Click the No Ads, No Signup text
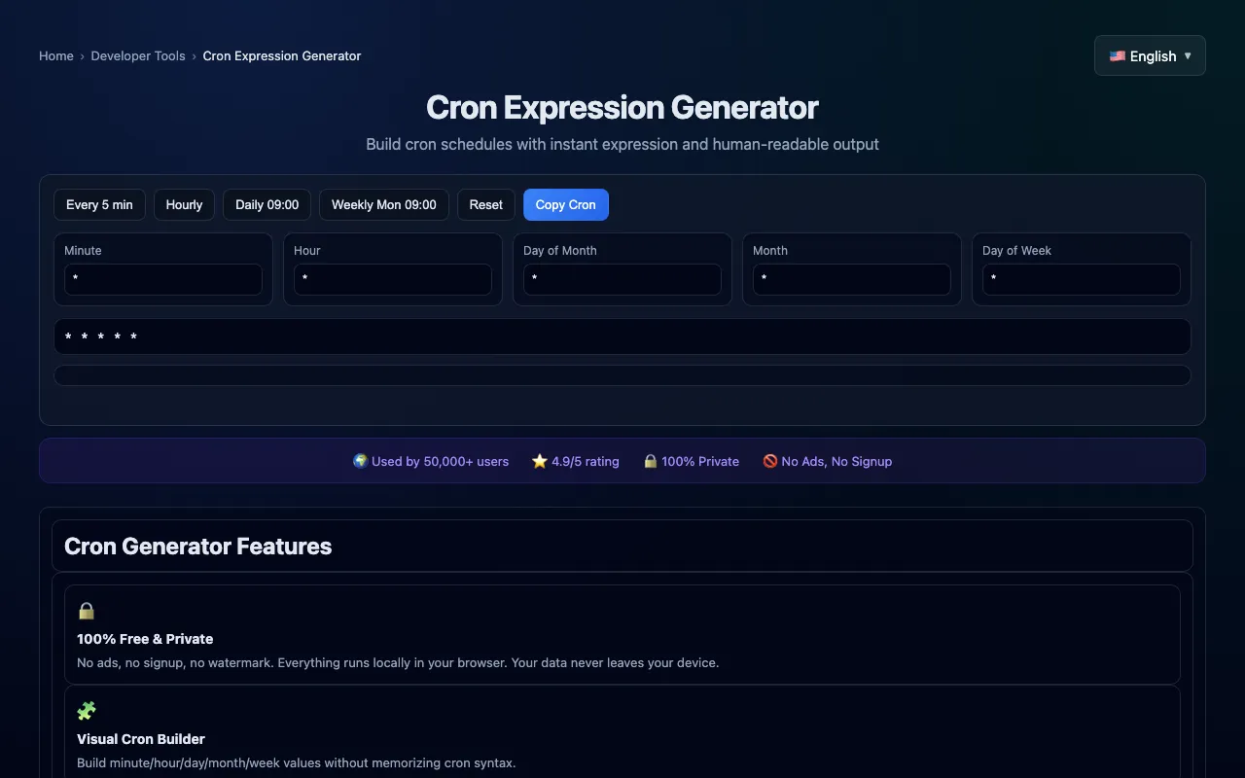The image size is (1245, 778). pos(836,461)
